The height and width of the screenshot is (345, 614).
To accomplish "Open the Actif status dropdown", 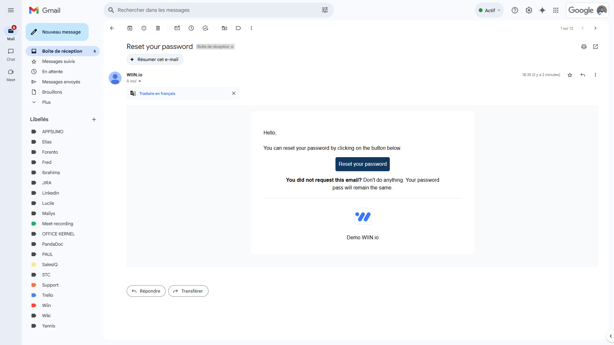I will point(490,10).
